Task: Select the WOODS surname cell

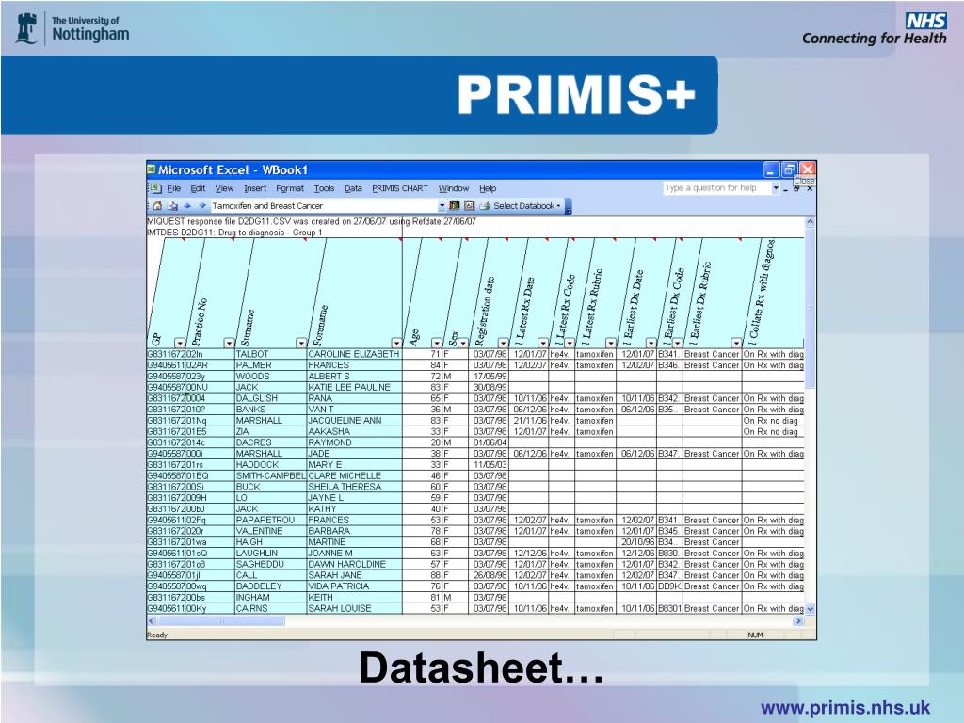Action: [x=270, y=377]
